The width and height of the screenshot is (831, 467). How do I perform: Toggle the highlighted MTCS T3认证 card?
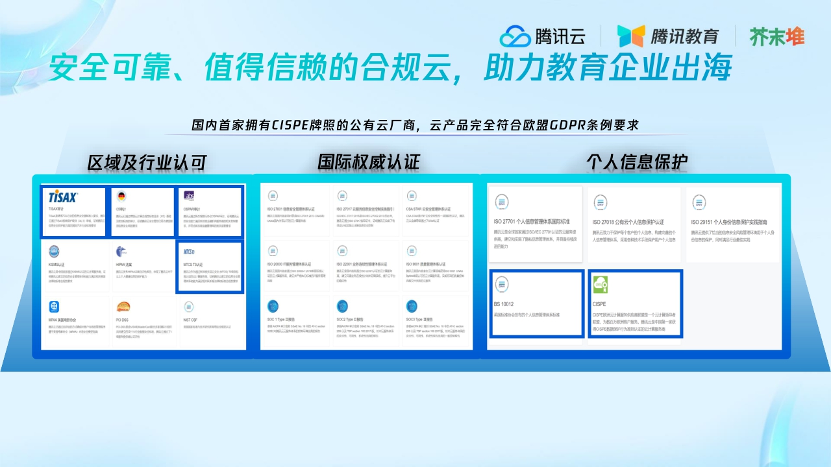pos(210,266)
